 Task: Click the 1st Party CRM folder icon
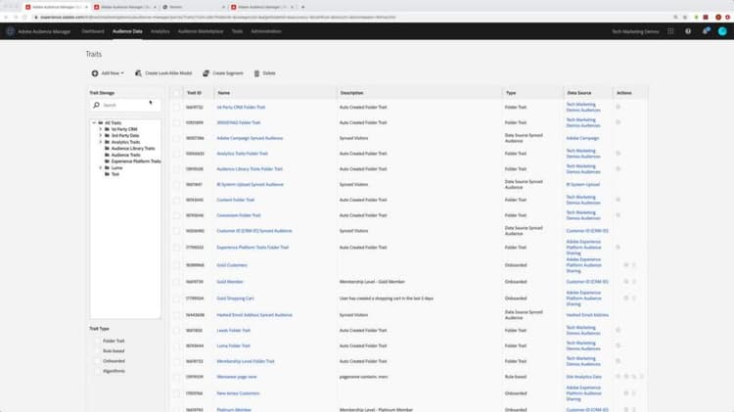[108, 129]
